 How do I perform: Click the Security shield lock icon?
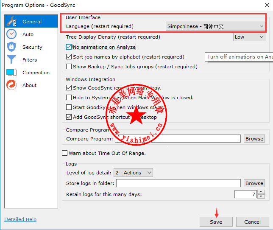pyautogui.click(x=11, y=47)
